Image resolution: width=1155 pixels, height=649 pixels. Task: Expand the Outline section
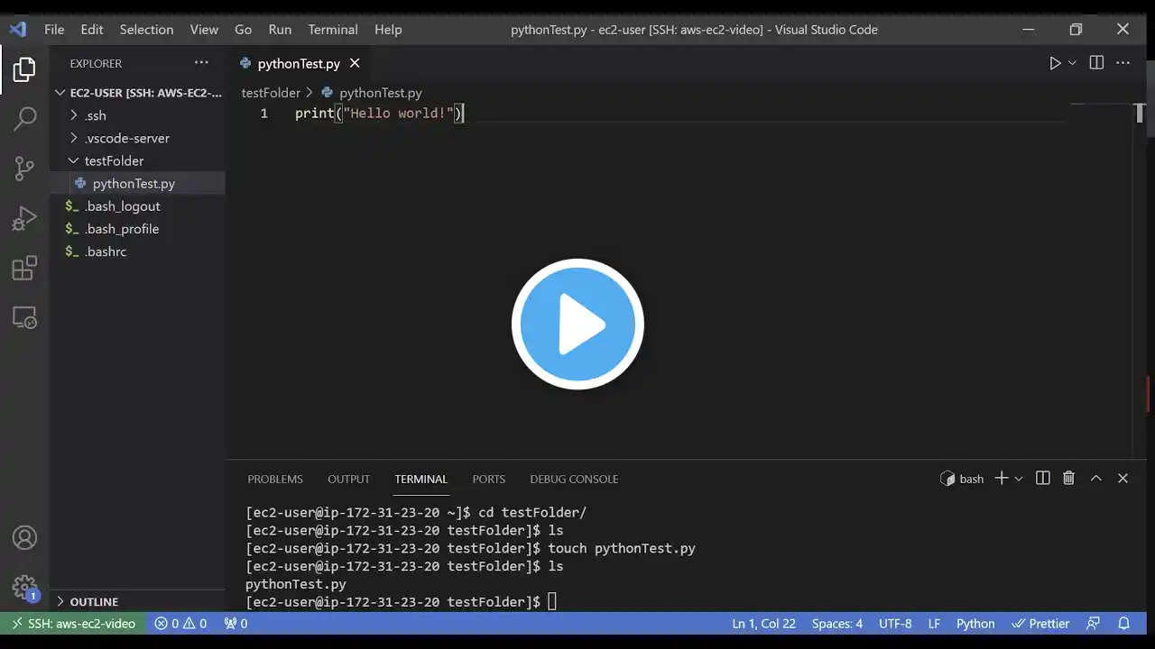(x=137, y=601)
